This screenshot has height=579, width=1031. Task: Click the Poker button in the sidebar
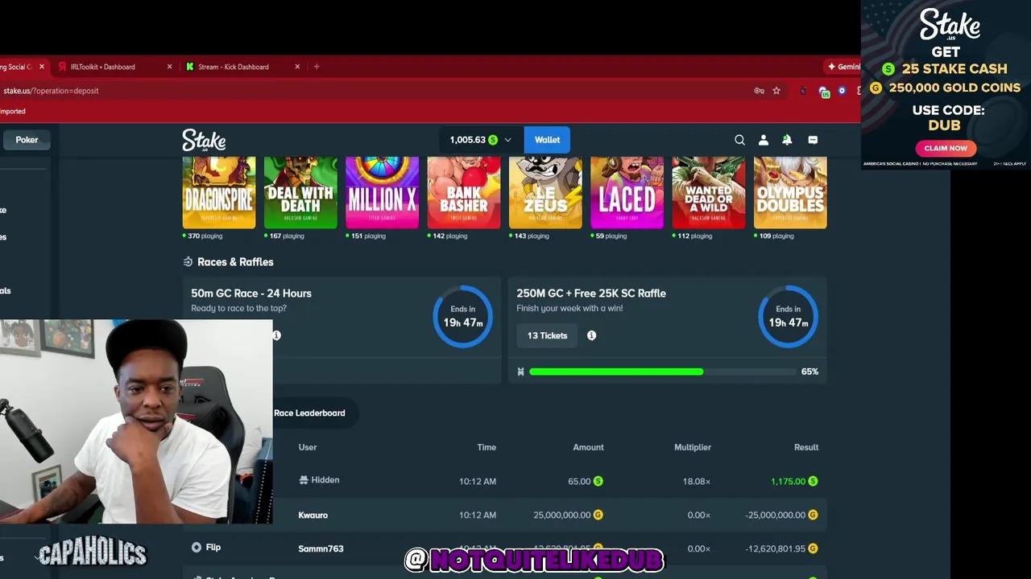click(27, 139)
